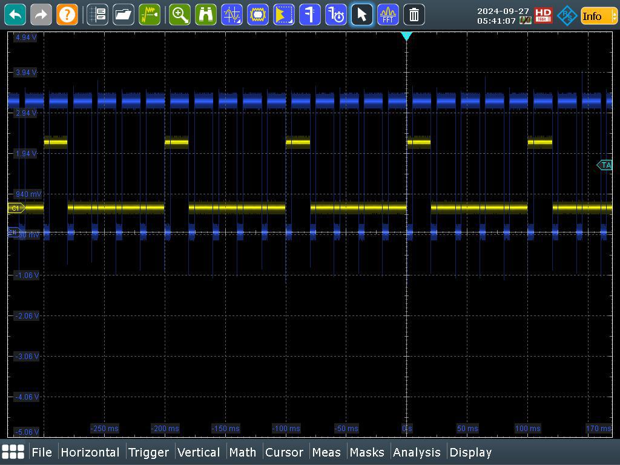The height and width of the screenshot is (465, 620).
Task: Expand the Vertical menu
Action: coord(199,452)
